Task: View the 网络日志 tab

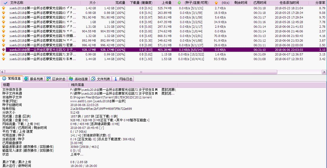Action: click(x=123, y=79)
